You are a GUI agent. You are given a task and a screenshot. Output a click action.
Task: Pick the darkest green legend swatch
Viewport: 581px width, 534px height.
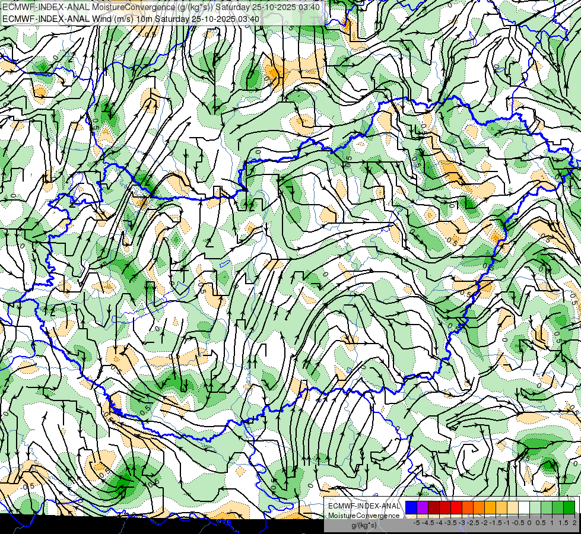pyautogui.click(x=569, y=507)
